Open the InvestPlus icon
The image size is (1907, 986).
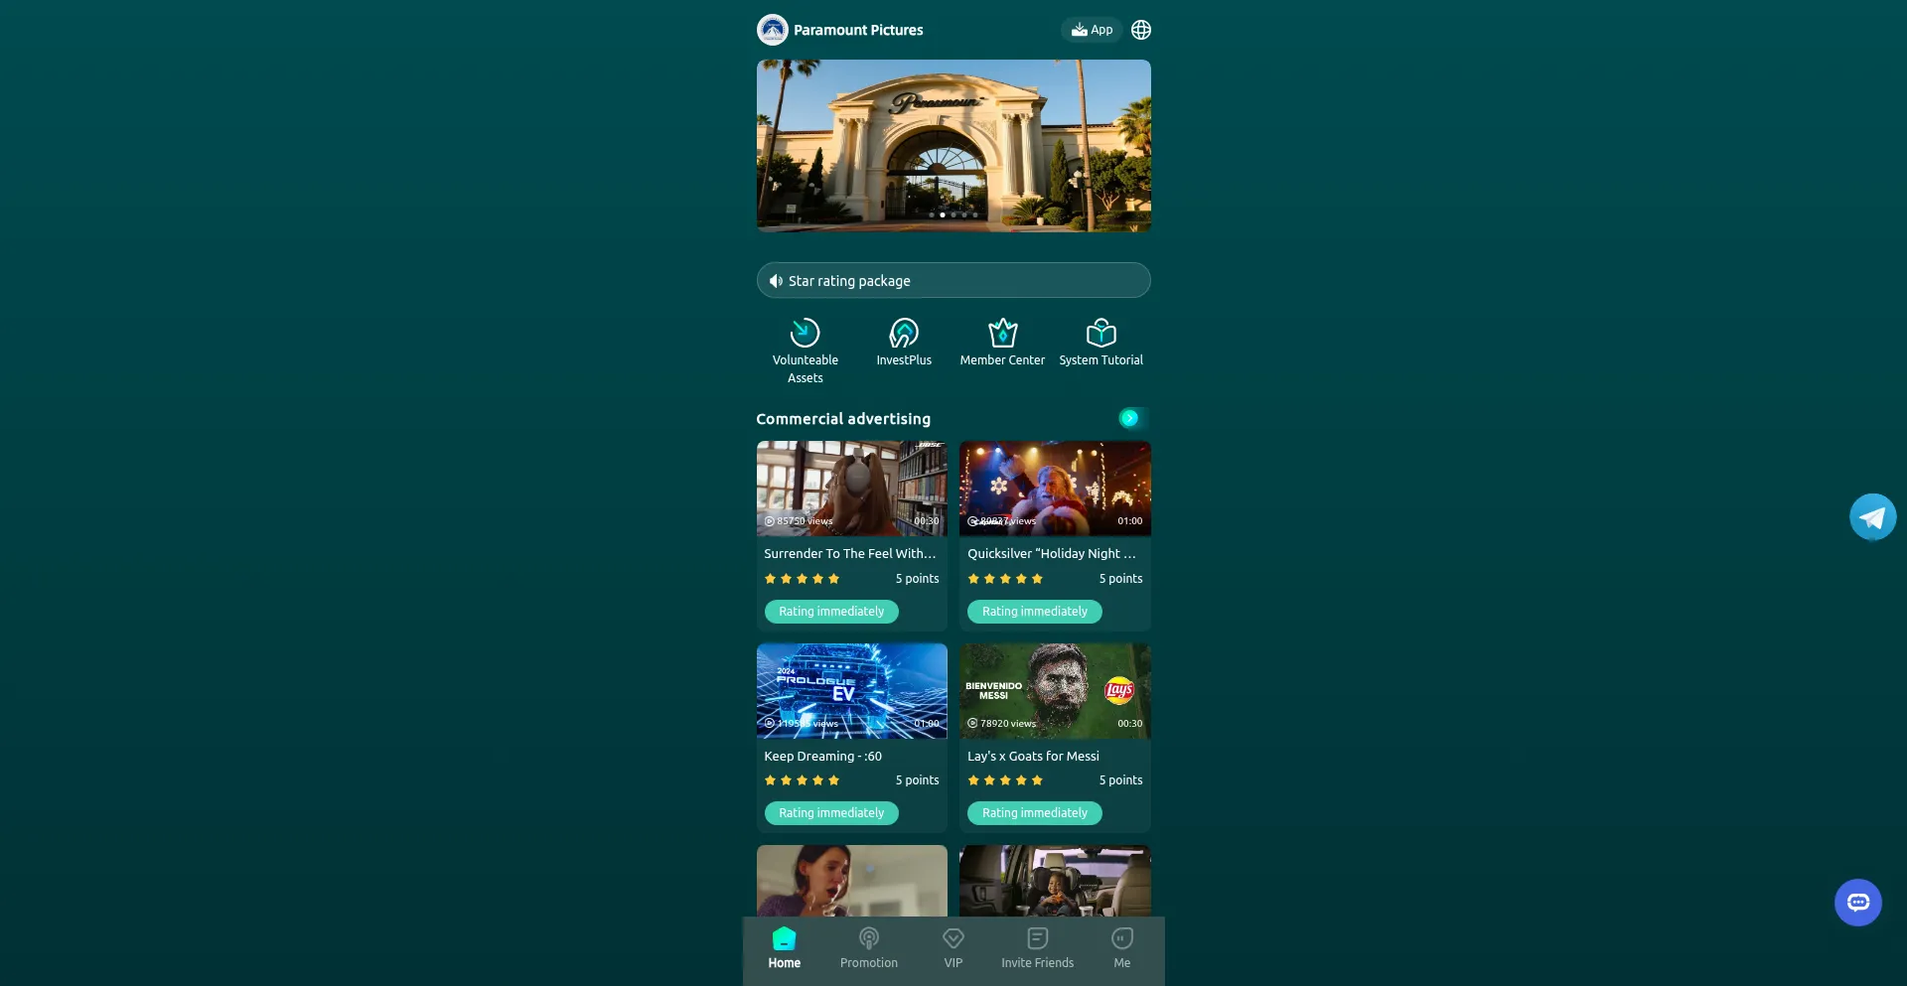tap(904, 333)
